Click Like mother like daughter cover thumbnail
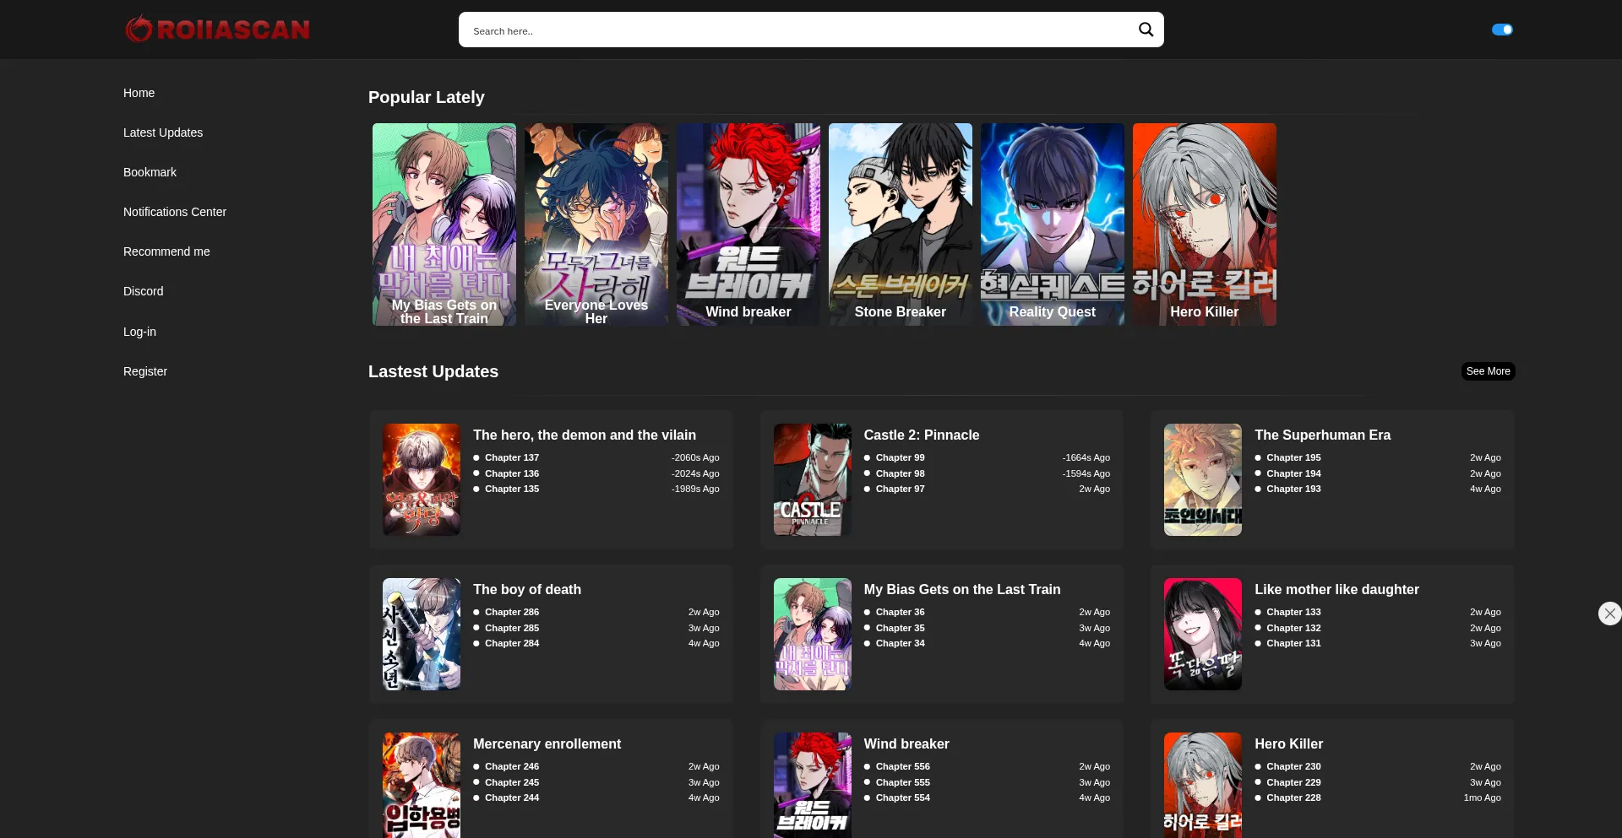 pyautogui.click(x=1203, y=634)
